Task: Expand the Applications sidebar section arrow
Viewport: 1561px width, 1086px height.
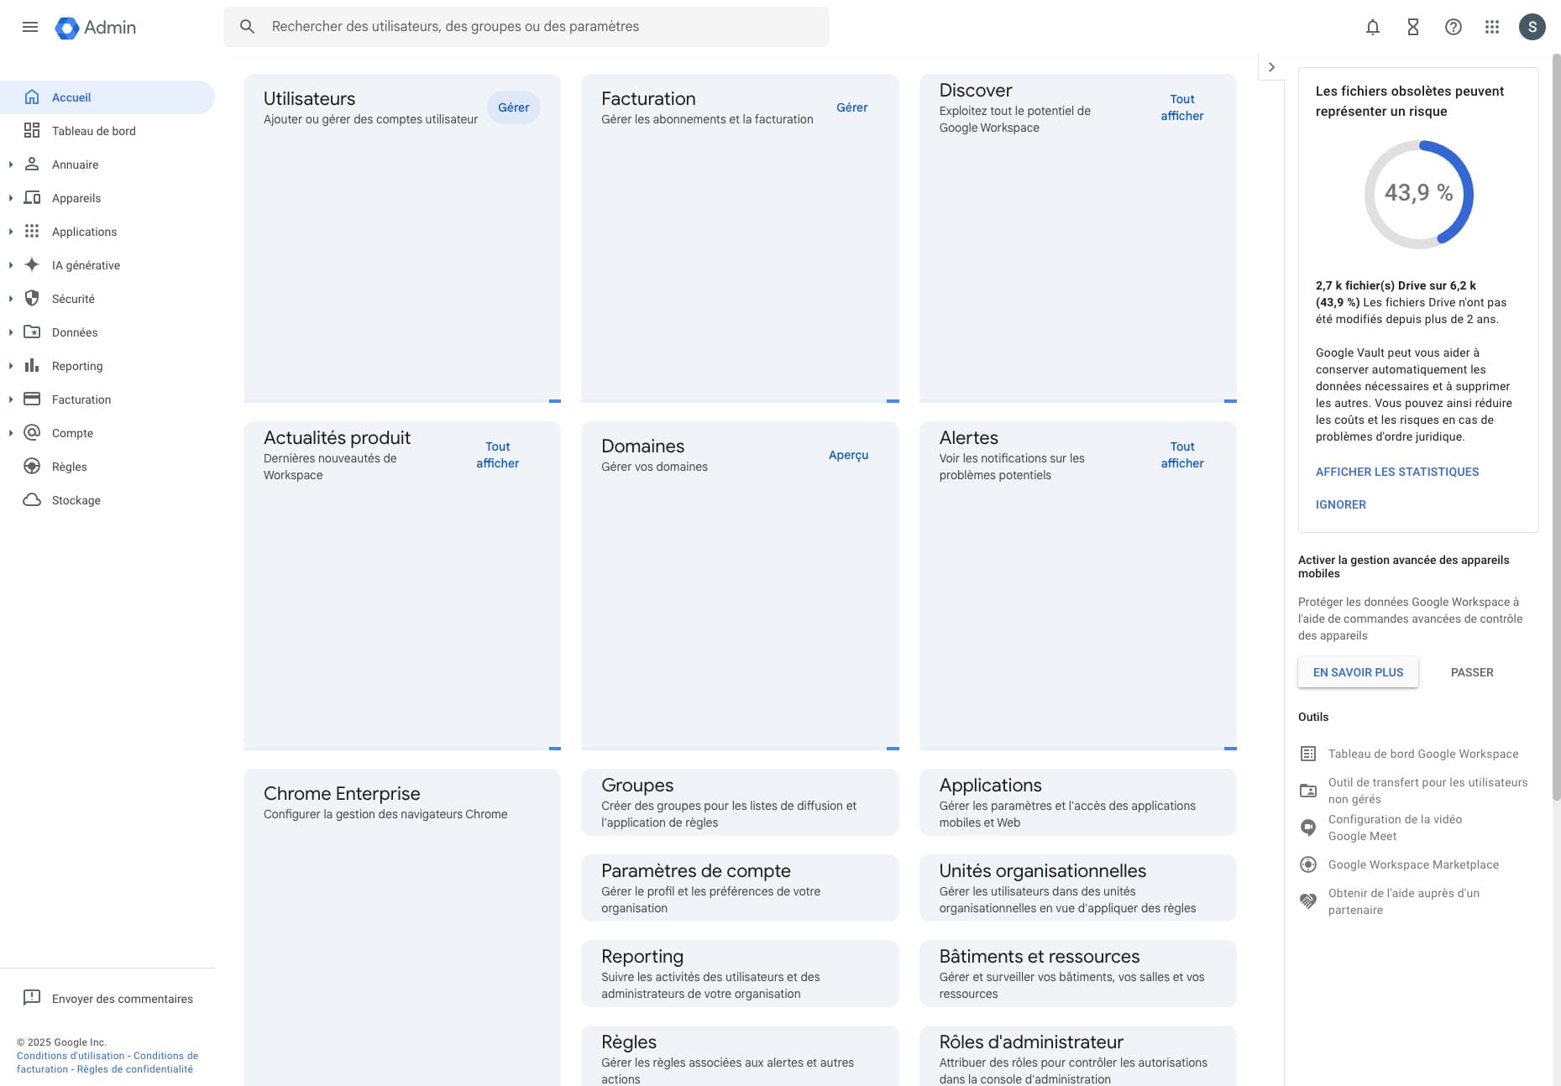Action: 11,232
